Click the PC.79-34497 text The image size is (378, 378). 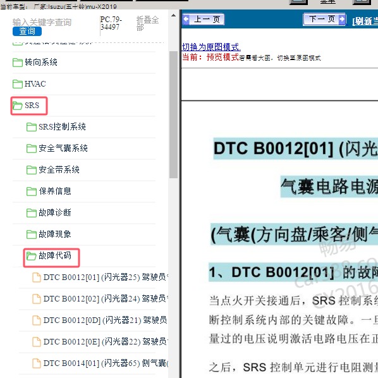click(111, 23)
